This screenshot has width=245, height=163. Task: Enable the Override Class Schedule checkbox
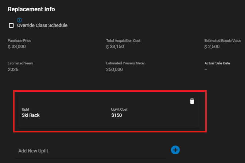pos(11,25)
